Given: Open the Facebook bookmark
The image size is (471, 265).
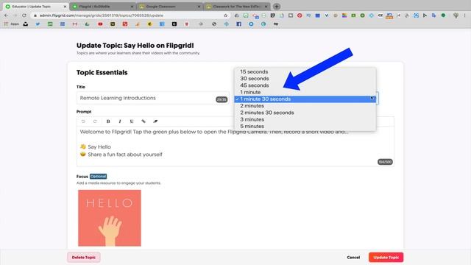Looking at the screenshot, I should (x=238, y=24).
